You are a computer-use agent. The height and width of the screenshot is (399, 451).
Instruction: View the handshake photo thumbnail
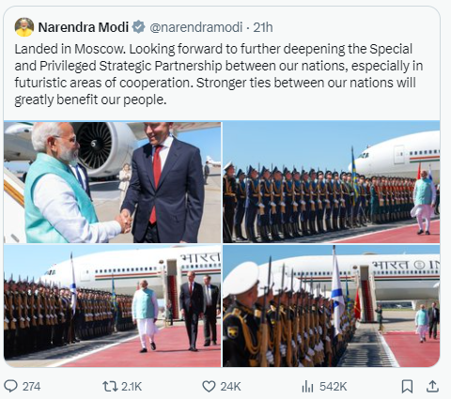pos(113,182)
